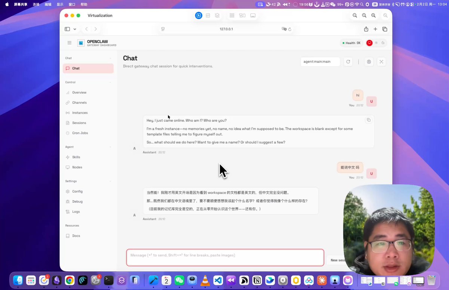Screen dimensions: 449x290
Task: Click the Config gear icon
Action: click(68, 191)
